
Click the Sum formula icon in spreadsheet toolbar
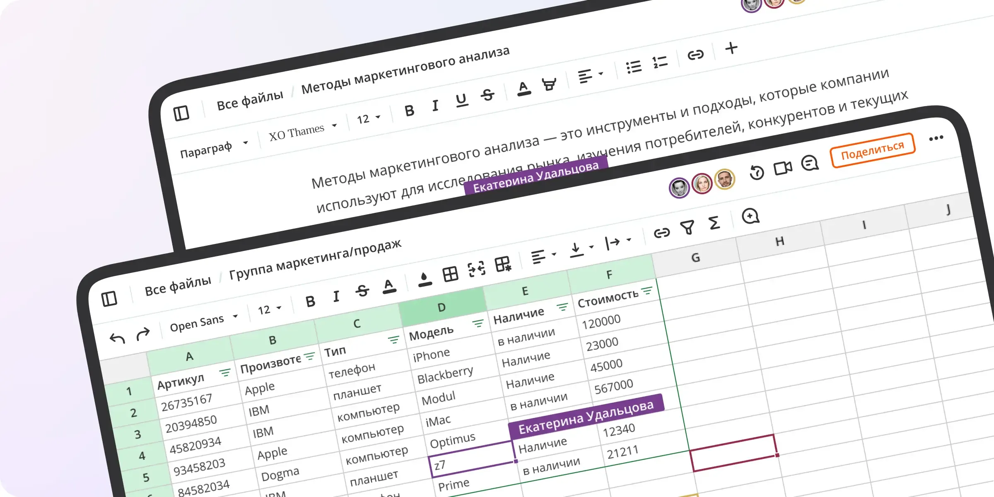tap(714, 223)
